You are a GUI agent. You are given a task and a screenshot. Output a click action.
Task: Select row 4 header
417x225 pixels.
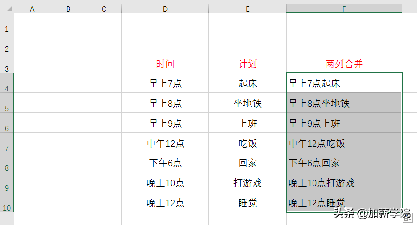coord(7,83)
